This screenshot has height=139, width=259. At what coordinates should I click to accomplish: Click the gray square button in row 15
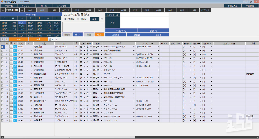[x=11, y=101]
